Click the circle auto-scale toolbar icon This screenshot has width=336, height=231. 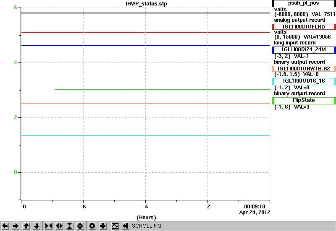(92, 226)
